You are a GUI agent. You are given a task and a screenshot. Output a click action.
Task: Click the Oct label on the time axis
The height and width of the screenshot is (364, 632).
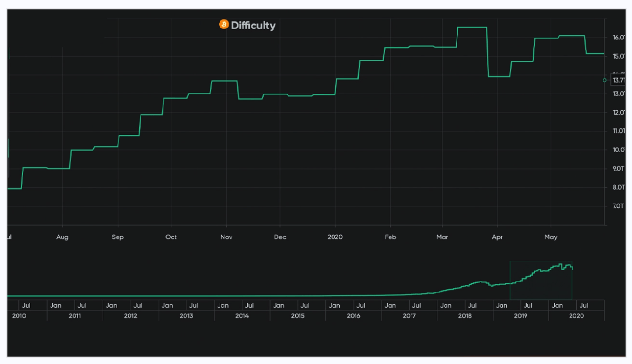tap(171, 237)
